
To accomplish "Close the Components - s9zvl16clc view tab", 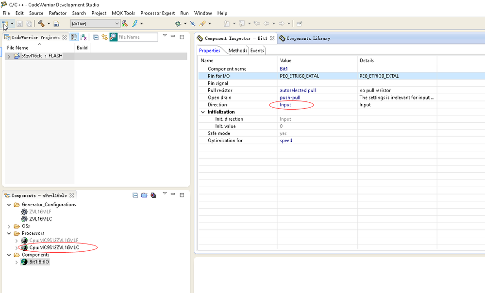I will pyautogui.click(x=72, y=195).
